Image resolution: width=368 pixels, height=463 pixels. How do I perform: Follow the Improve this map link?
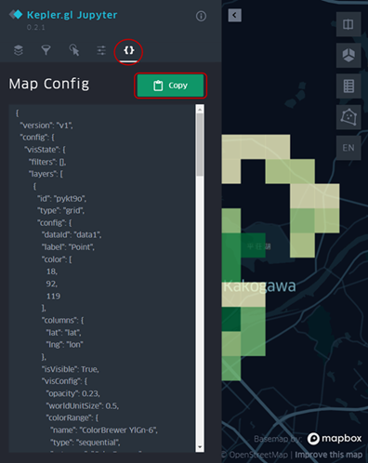pyautogui.click(x=328, y=455)
